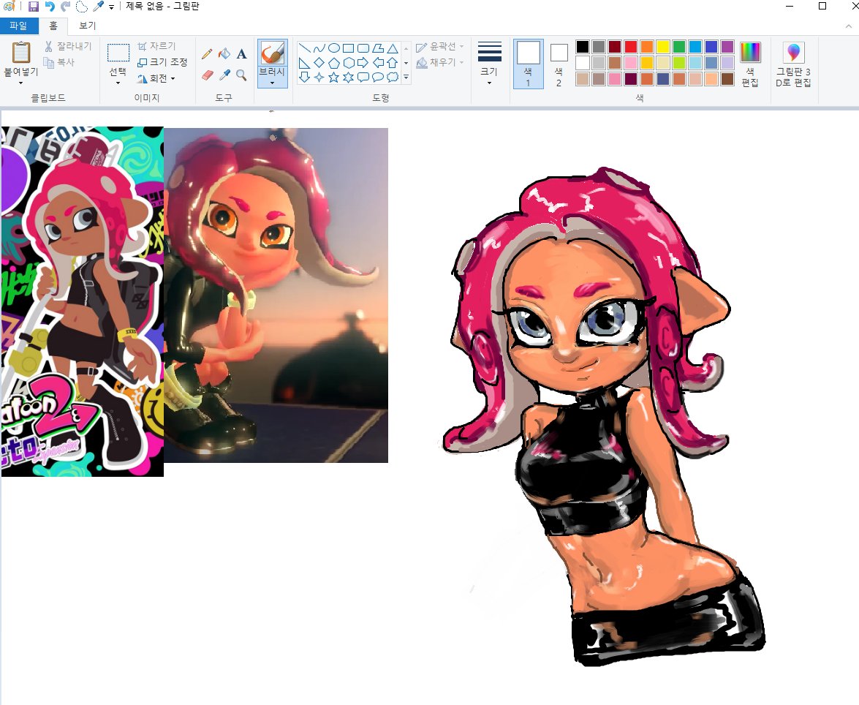This screenshot has width=859, height=705.
Task: Select the Fill with color bucket tool
Action: point(224,53)
